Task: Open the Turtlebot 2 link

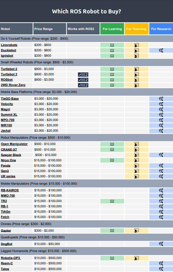Action: click(x=9, y=69)
